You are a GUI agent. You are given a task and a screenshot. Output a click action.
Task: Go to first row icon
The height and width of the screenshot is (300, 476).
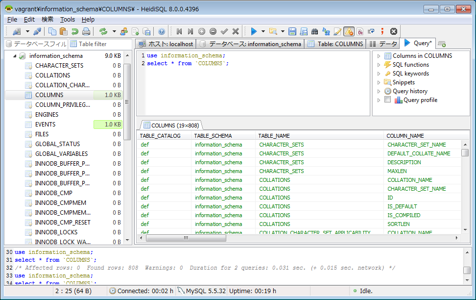pos(179,31)
